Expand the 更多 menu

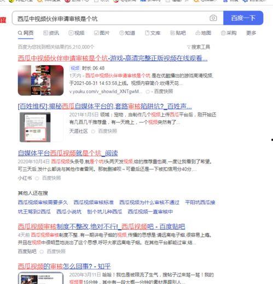click(251, 33)
